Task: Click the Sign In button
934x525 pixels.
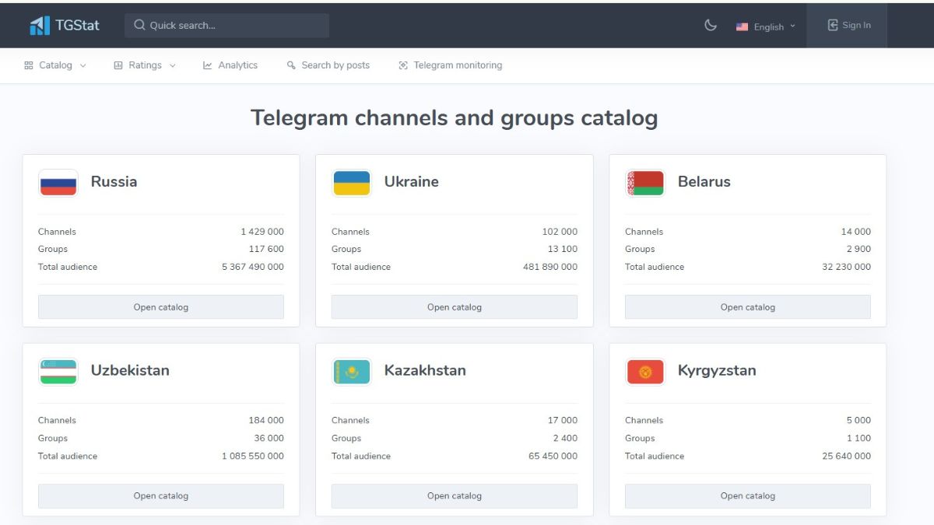Action: pos(848,26)
